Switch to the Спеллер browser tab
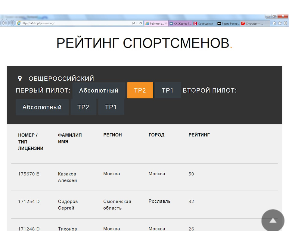Screen dimensions: 289x231 click(252, 23)
